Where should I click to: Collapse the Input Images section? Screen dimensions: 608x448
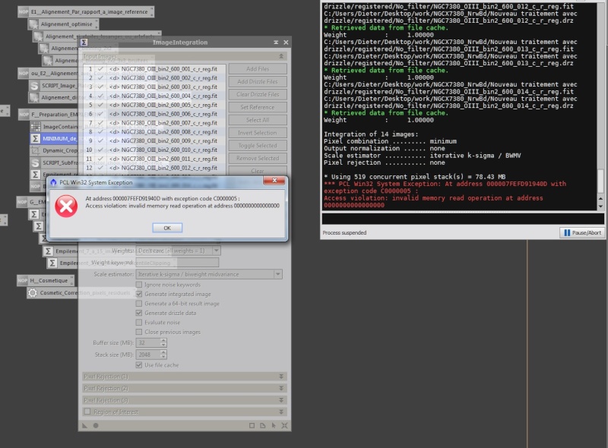click(281, 56)
